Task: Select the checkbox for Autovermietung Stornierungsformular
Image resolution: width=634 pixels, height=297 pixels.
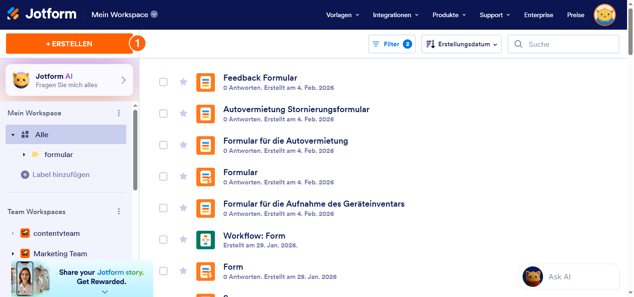Action: 163,114
